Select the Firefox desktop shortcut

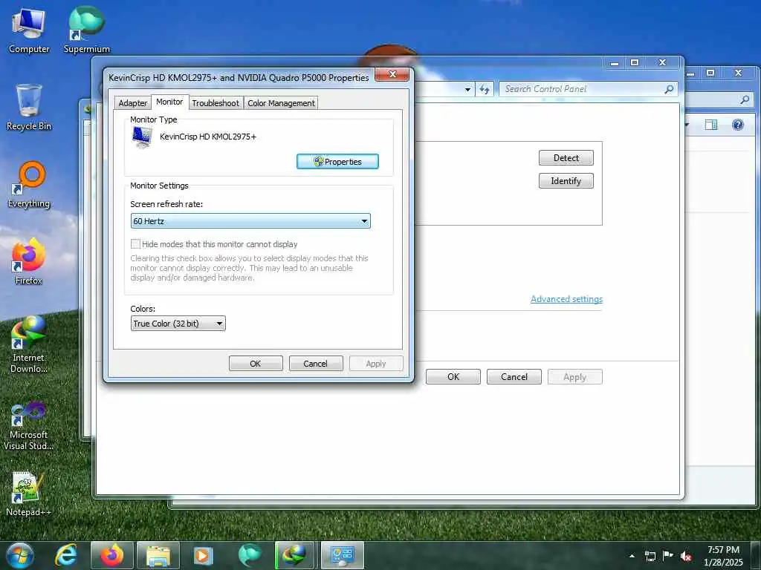pos(29,262)
